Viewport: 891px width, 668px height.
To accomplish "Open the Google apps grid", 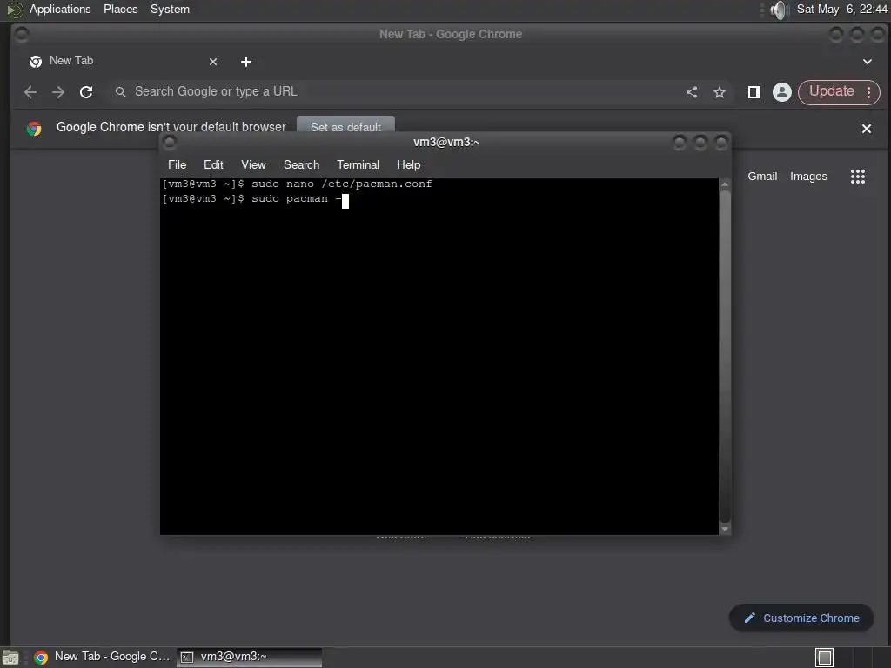I will (857, 177).
